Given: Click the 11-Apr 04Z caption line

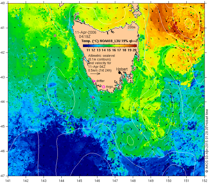Looking at the screenshot, I should [97, 67].
